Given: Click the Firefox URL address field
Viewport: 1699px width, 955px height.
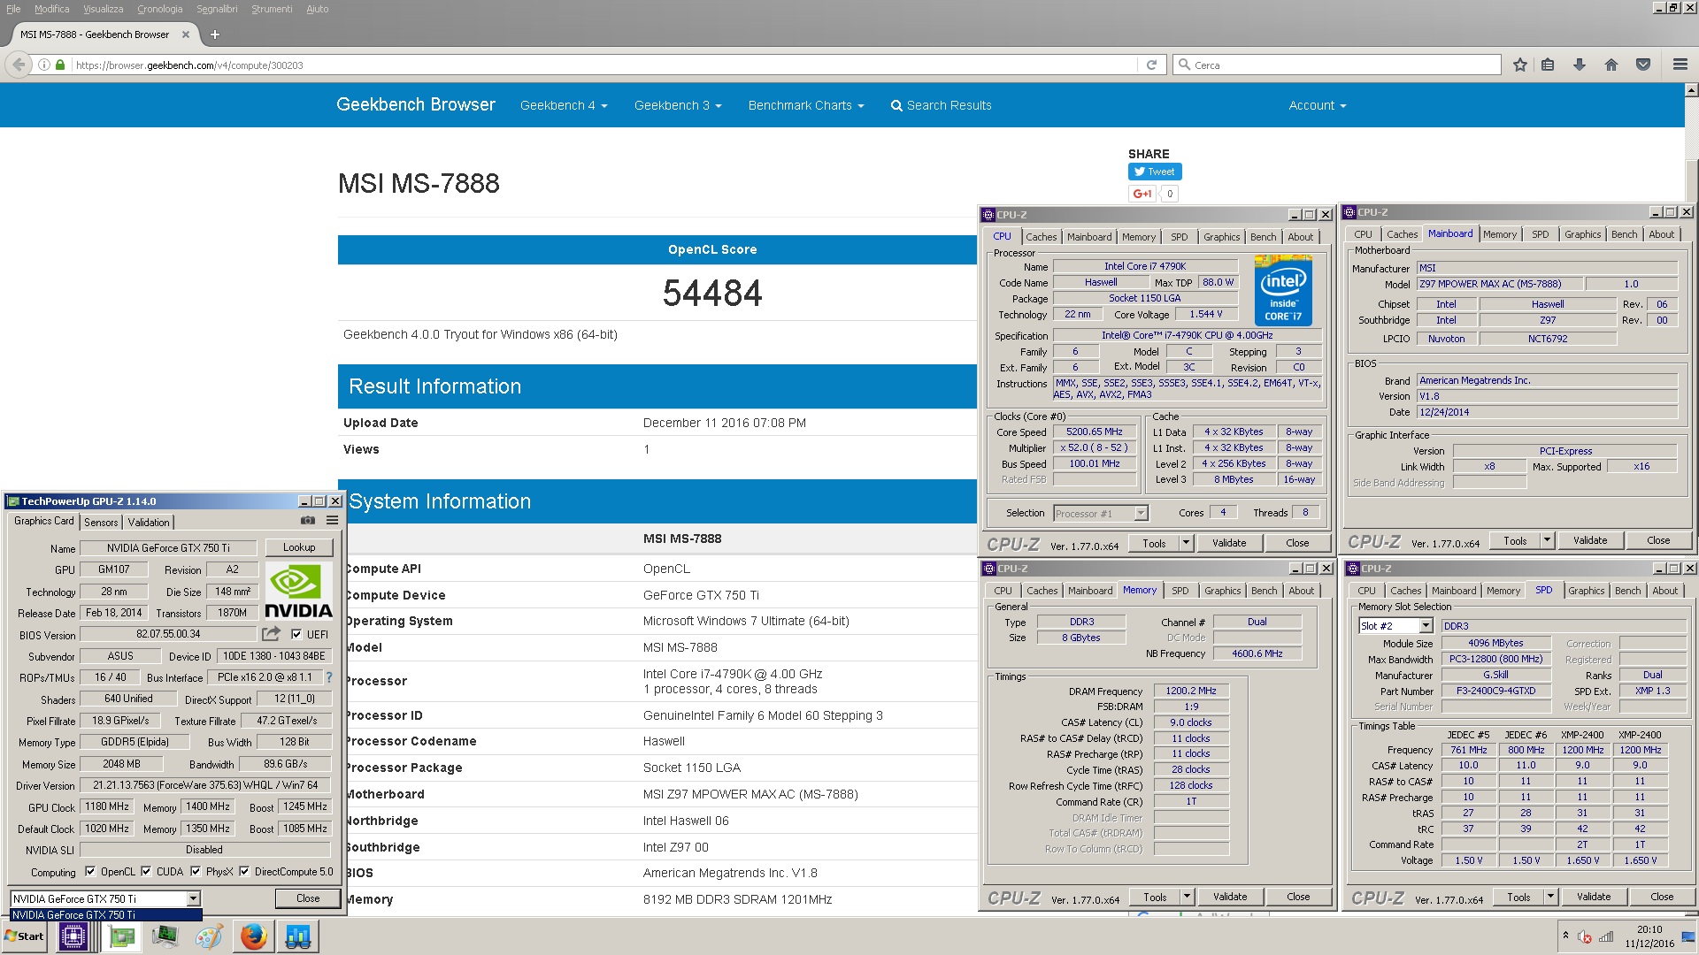Looking at the screenshot, I should [604, 65].
